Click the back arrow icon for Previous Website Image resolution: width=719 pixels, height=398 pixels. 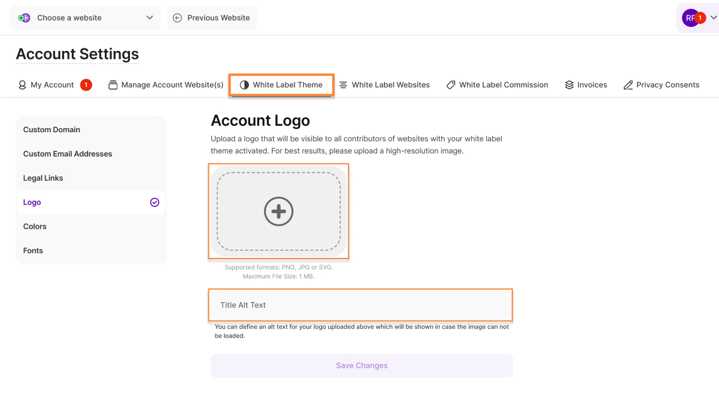click(x=177, y=18)
